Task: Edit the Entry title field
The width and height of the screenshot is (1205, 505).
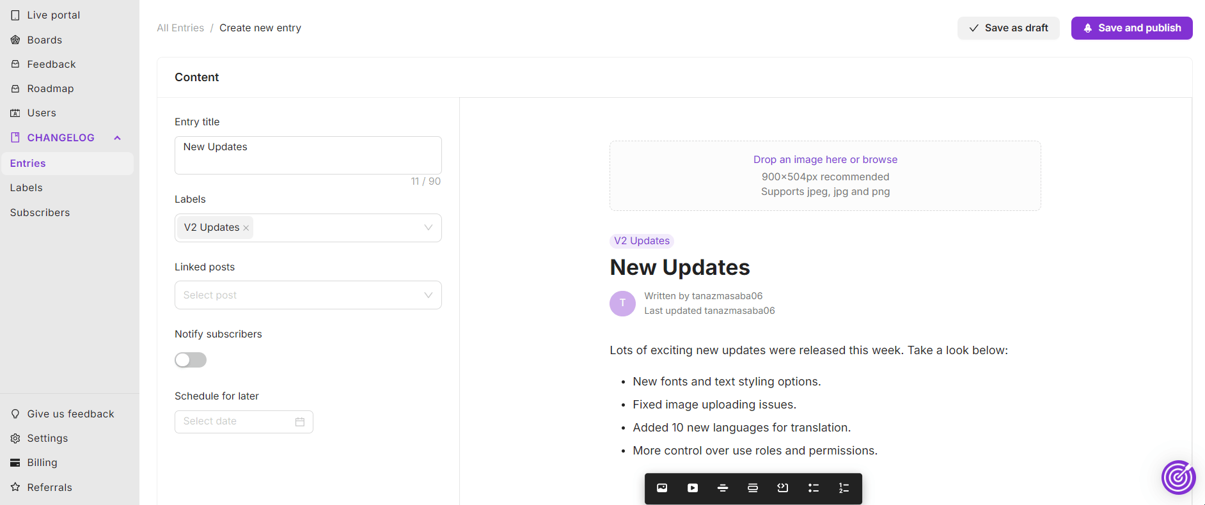Action: point(308,155)
